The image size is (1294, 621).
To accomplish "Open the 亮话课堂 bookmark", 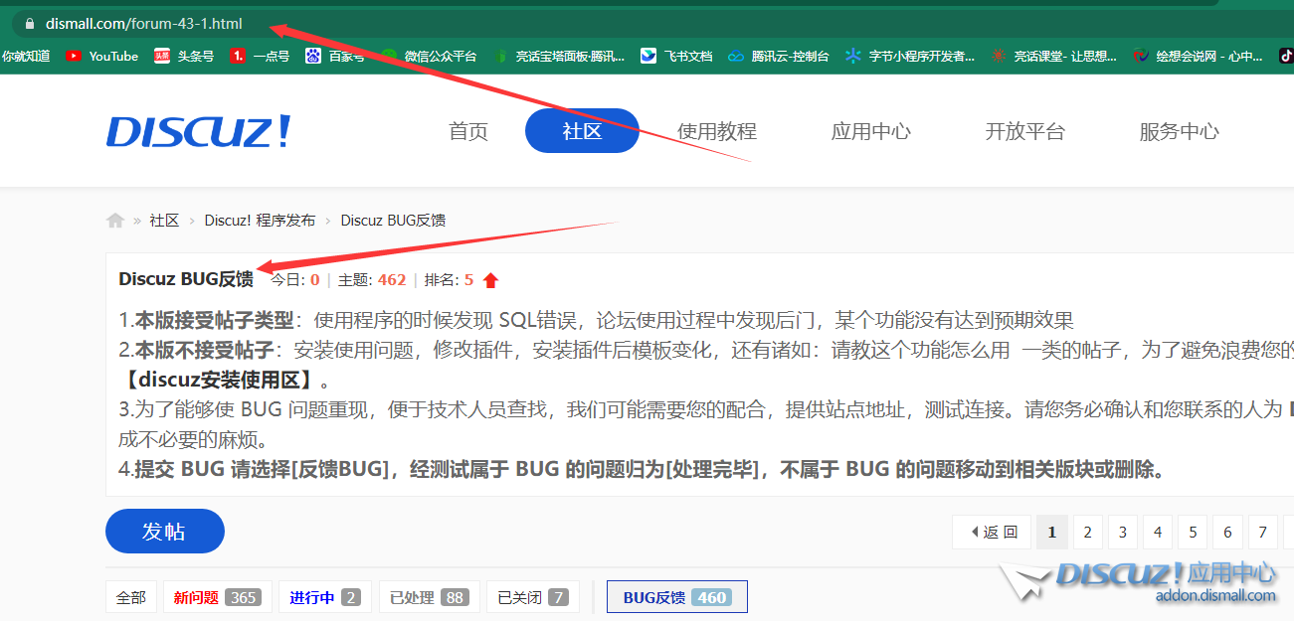I will (x=1053, y=57).
